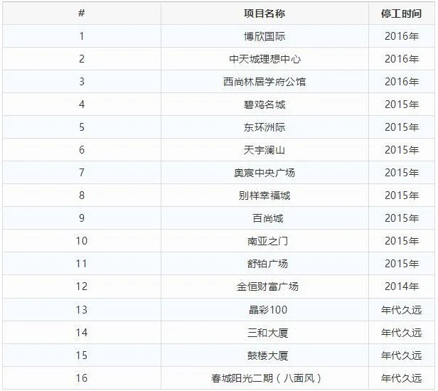Click '2016年' in the 西尚林居学府公馆 row
Image resolution: width=438 pixels, height=391 pixels.
[402, 82]
